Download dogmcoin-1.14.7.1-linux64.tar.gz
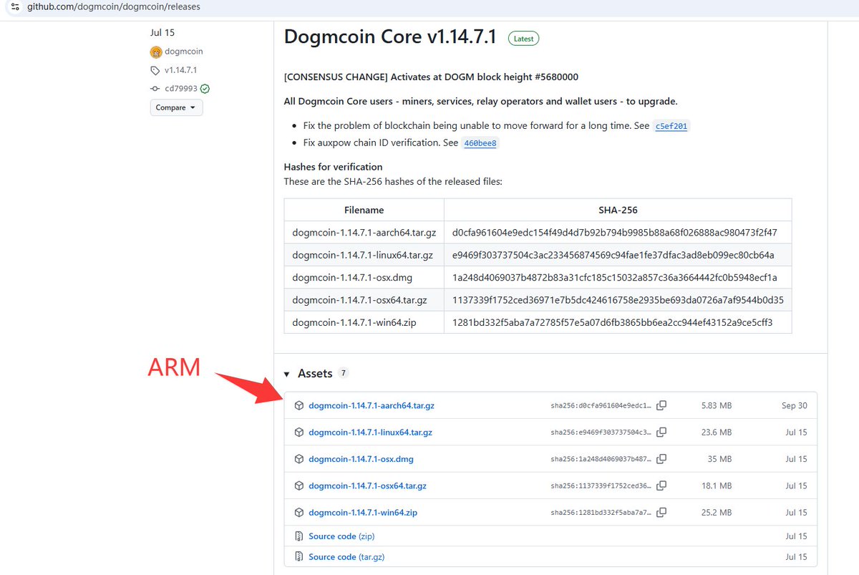The width and height of the screenshot is (859, 575). [370, 433]
